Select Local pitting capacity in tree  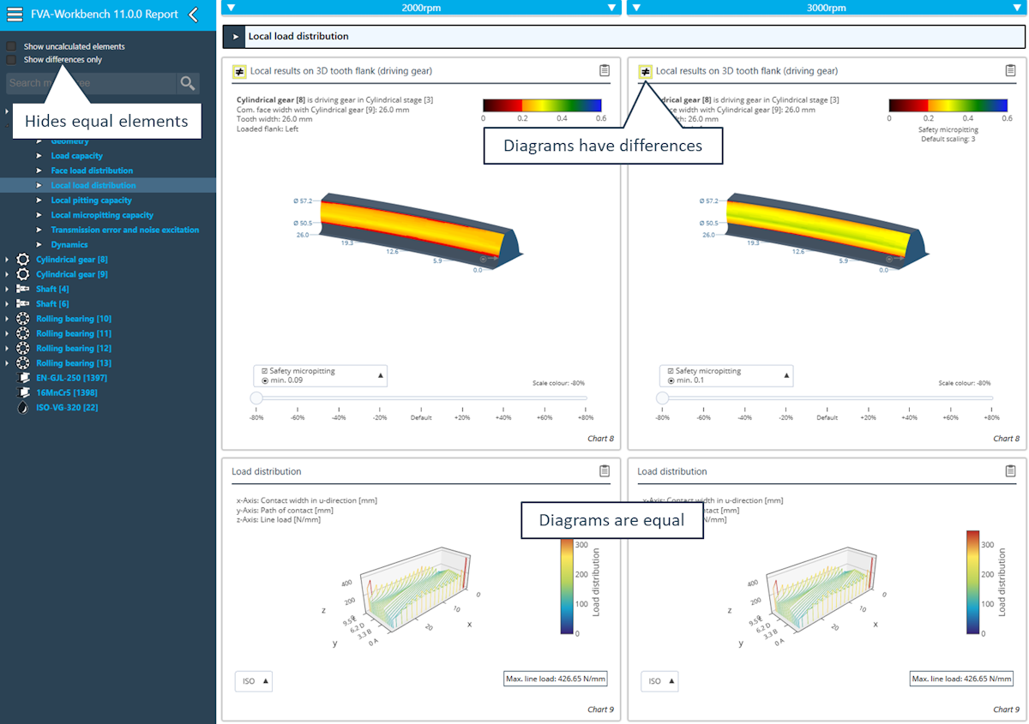91,200
